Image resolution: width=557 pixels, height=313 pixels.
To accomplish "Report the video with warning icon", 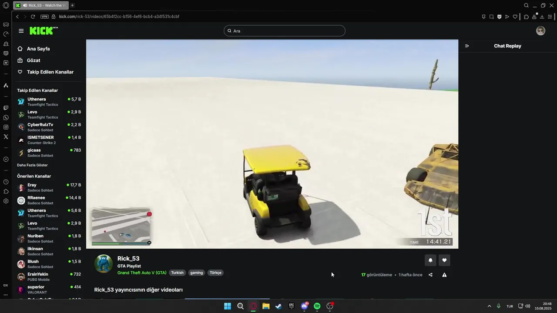I will point(444,275).
